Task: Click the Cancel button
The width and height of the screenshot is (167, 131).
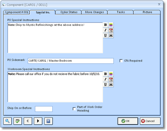Action: pyautogui.click(x=150, y=121)
